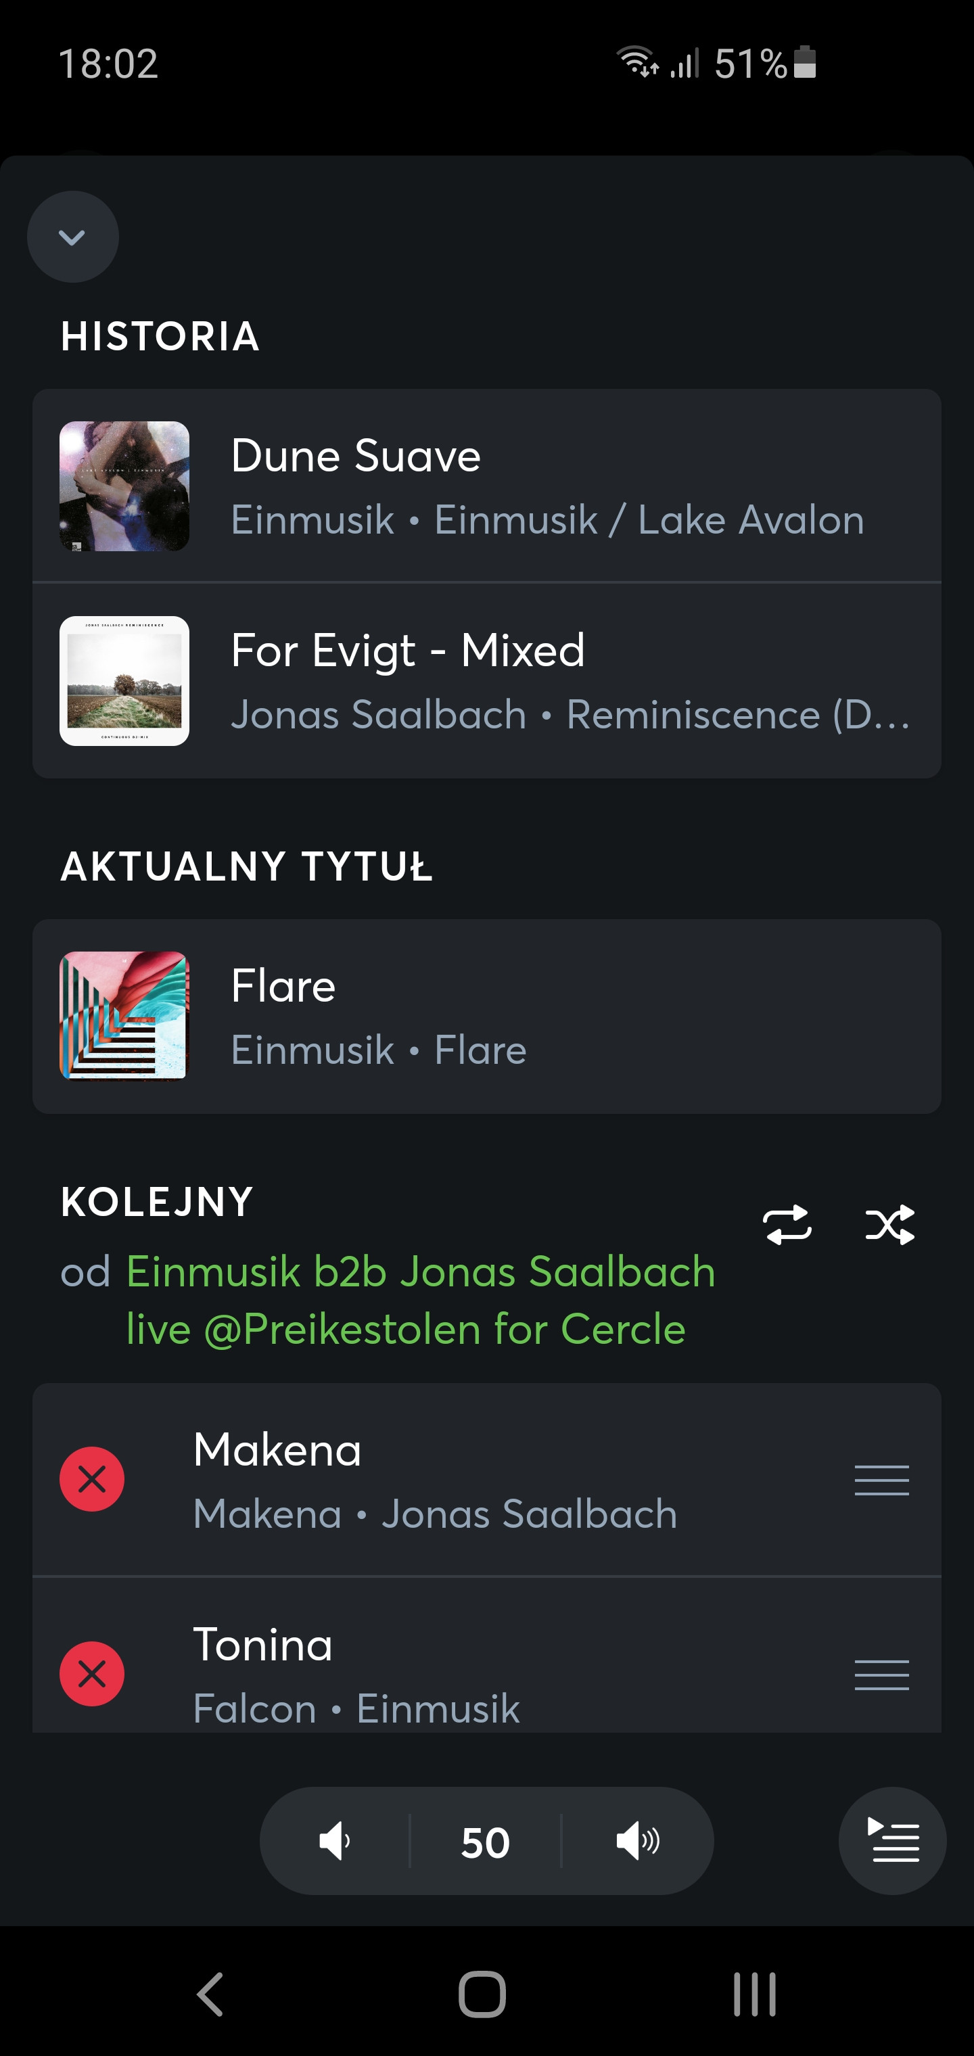Toggle shuffle for upcoming tracks
974x2056 pixels.
click(889, 1224)
